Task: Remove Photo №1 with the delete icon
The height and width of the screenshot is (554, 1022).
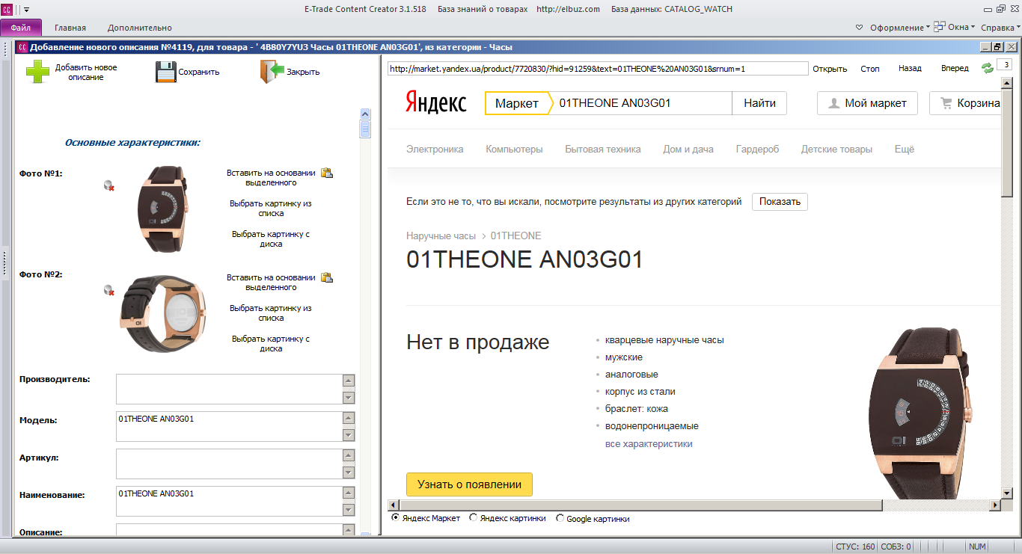Action: [x=109, y=186]
